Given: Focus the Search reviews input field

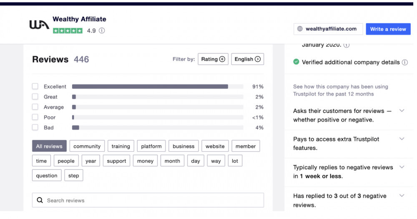Looking at the screenshot, I should pos(148,200).
